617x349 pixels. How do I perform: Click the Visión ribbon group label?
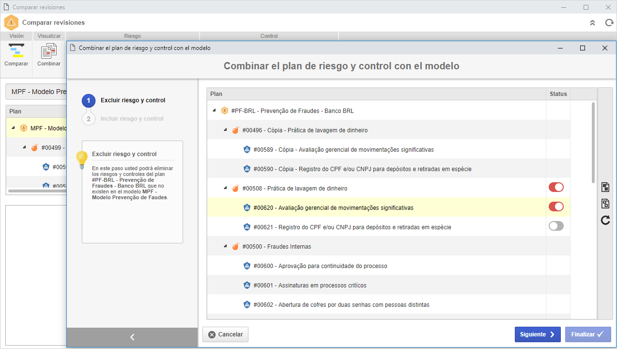(x=16, y=36)
